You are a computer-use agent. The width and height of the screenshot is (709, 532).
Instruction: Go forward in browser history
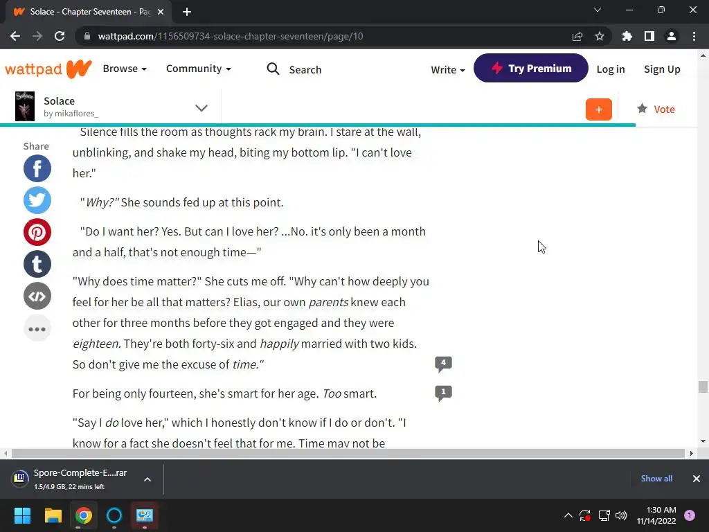pyautogui.click(x=37, y=36)
